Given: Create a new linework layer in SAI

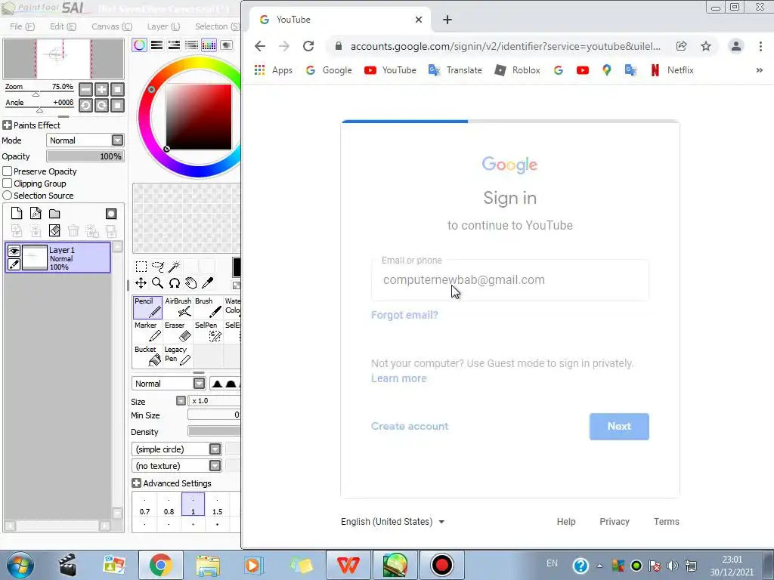Looking at the screenshot, I should pos(36,214).
